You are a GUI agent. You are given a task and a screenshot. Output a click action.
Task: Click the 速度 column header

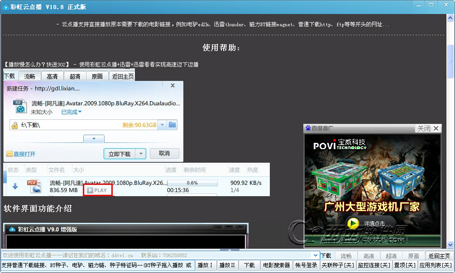[234, 170]
